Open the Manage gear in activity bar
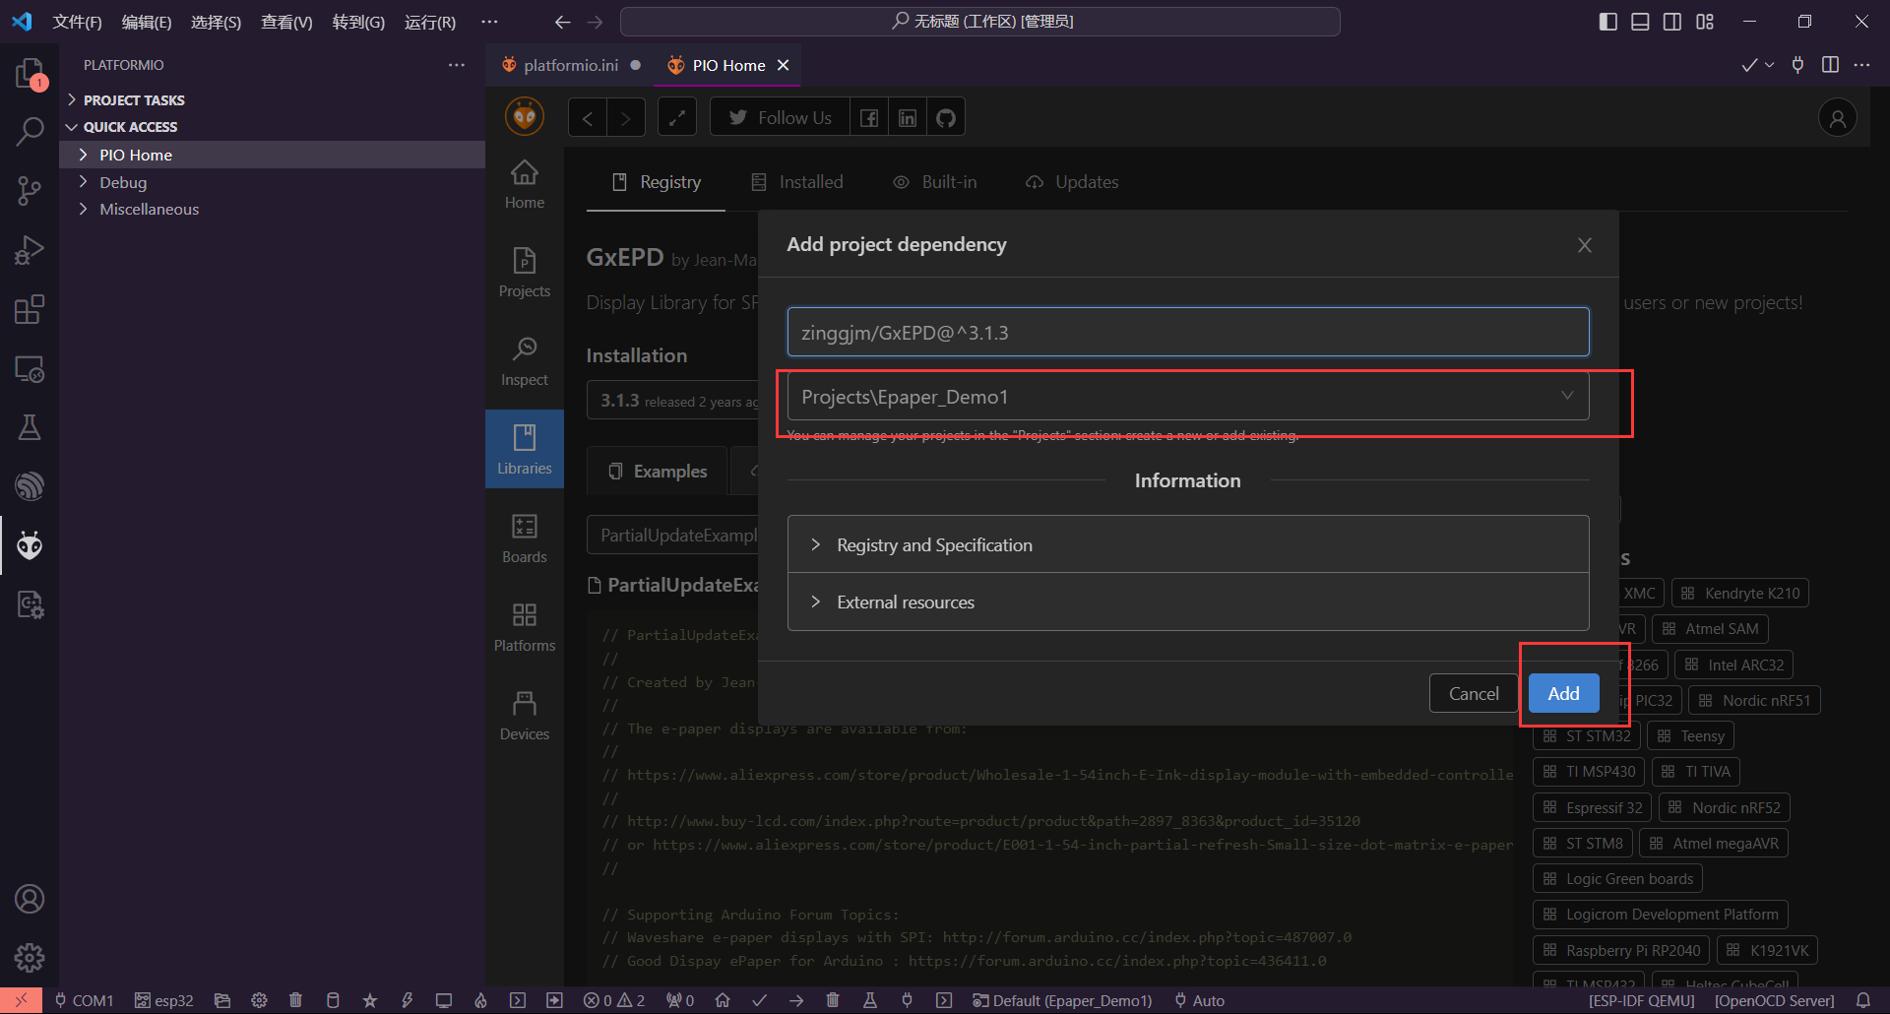1890x1014 pixels. (30, 957)
